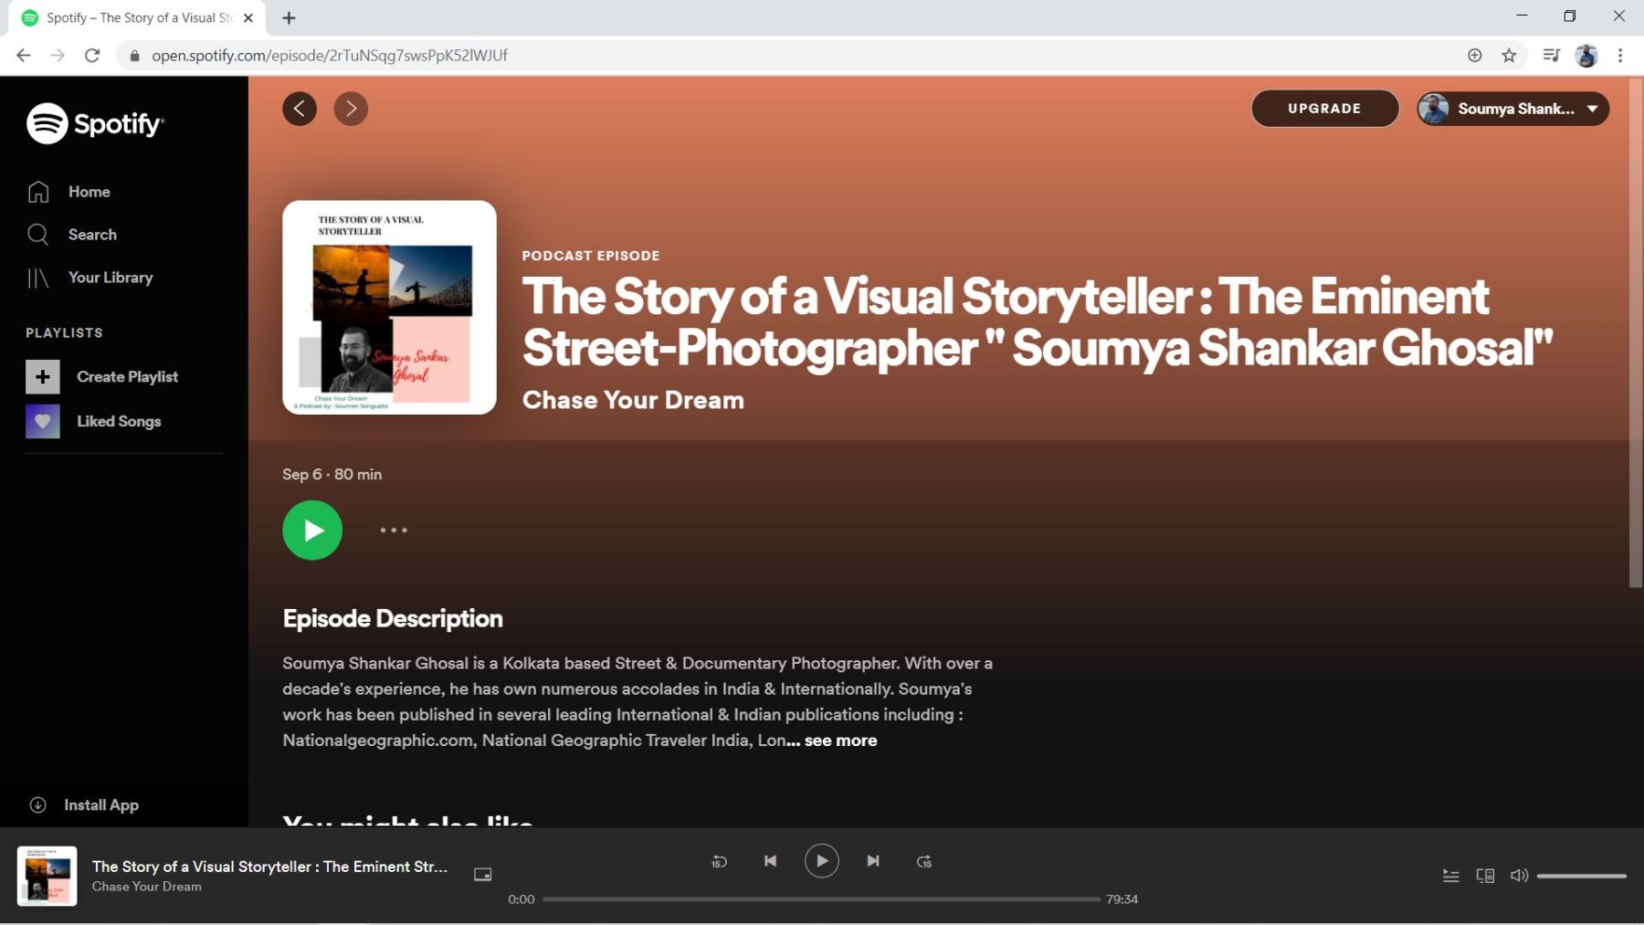Rewind 15 seconds
1644x925 pixels.
point(720,861)
